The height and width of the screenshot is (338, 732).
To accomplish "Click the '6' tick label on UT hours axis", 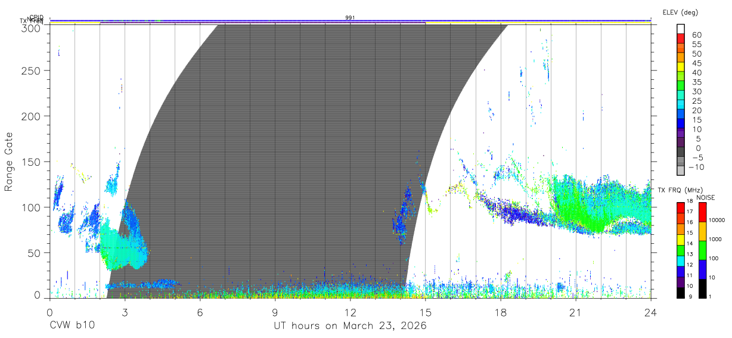I will 200,312.
